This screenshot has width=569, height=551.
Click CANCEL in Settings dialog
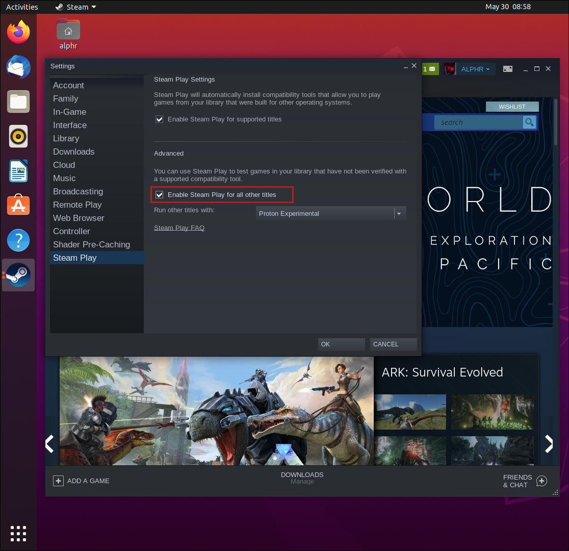pyautogui.click(x=394, y=344)
